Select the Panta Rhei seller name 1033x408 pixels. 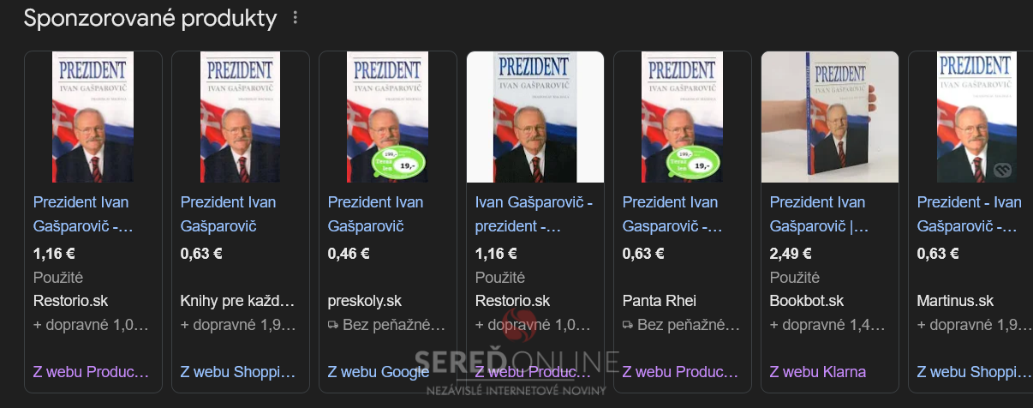tap(660, 301)
